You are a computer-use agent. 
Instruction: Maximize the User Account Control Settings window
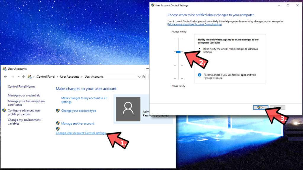click(x=288, y=5)
